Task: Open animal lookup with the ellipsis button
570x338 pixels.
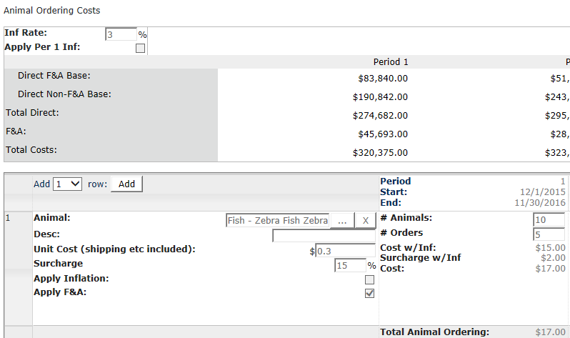Action: pos(342,221)
